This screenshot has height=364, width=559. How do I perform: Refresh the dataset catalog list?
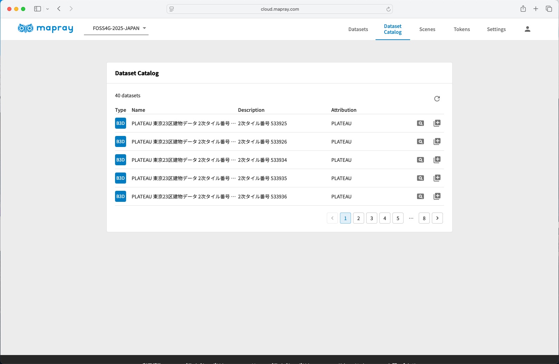[437, 99]
